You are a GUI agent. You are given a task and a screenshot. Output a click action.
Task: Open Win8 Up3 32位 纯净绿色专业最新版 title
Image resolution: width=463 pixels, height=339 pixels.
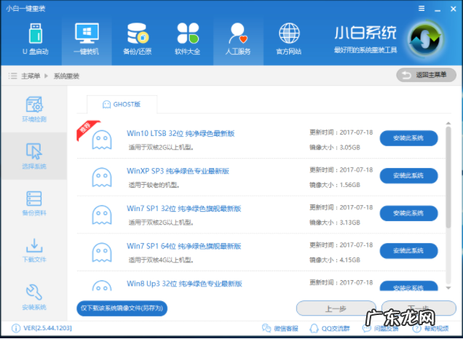(185, 283)
